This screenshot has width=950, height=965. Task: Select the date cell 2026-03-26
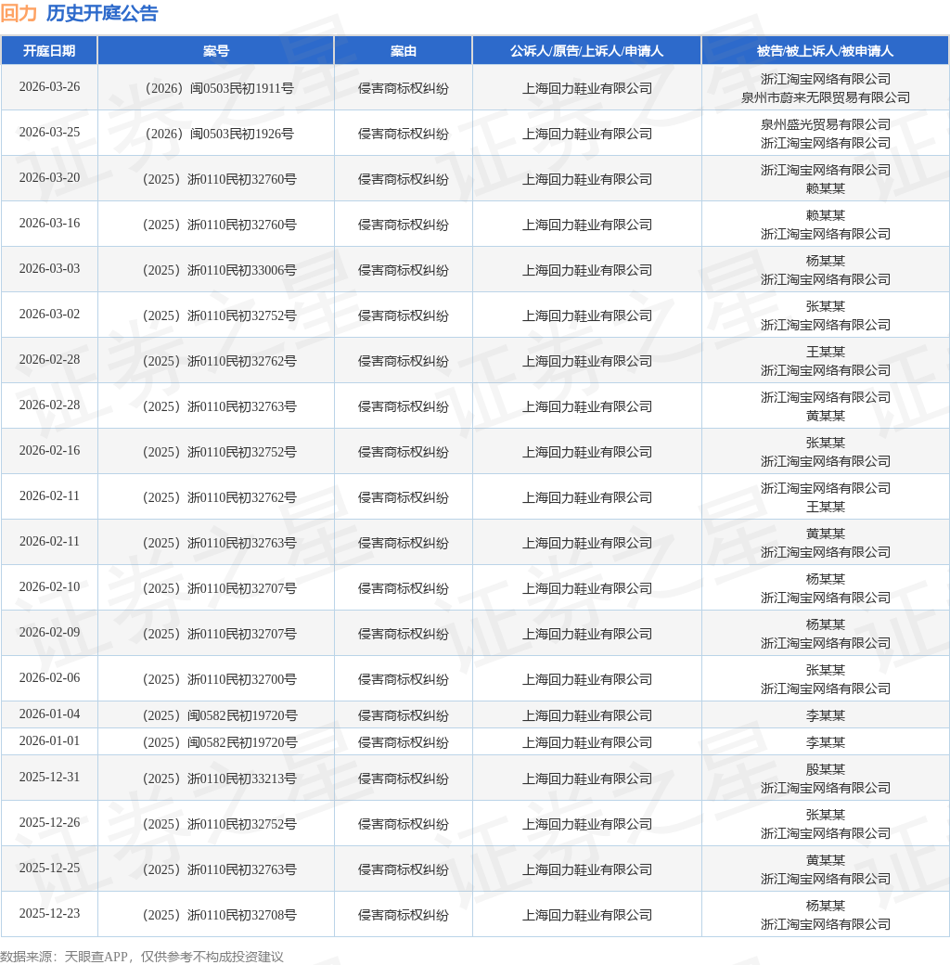49,87
